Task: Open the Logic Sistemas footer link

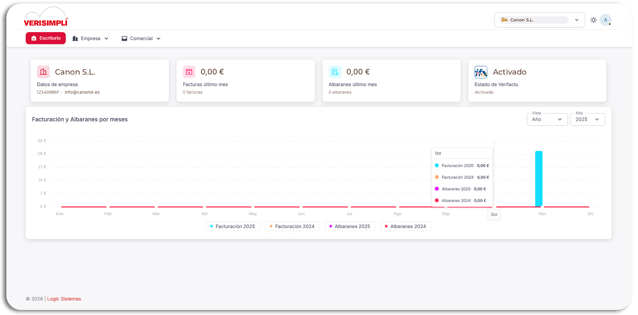Action: coord(64,299)
